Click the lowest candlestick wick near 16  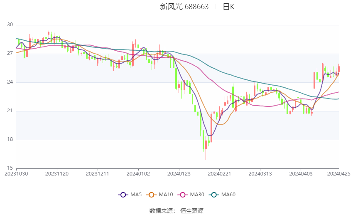coord(206,148)
